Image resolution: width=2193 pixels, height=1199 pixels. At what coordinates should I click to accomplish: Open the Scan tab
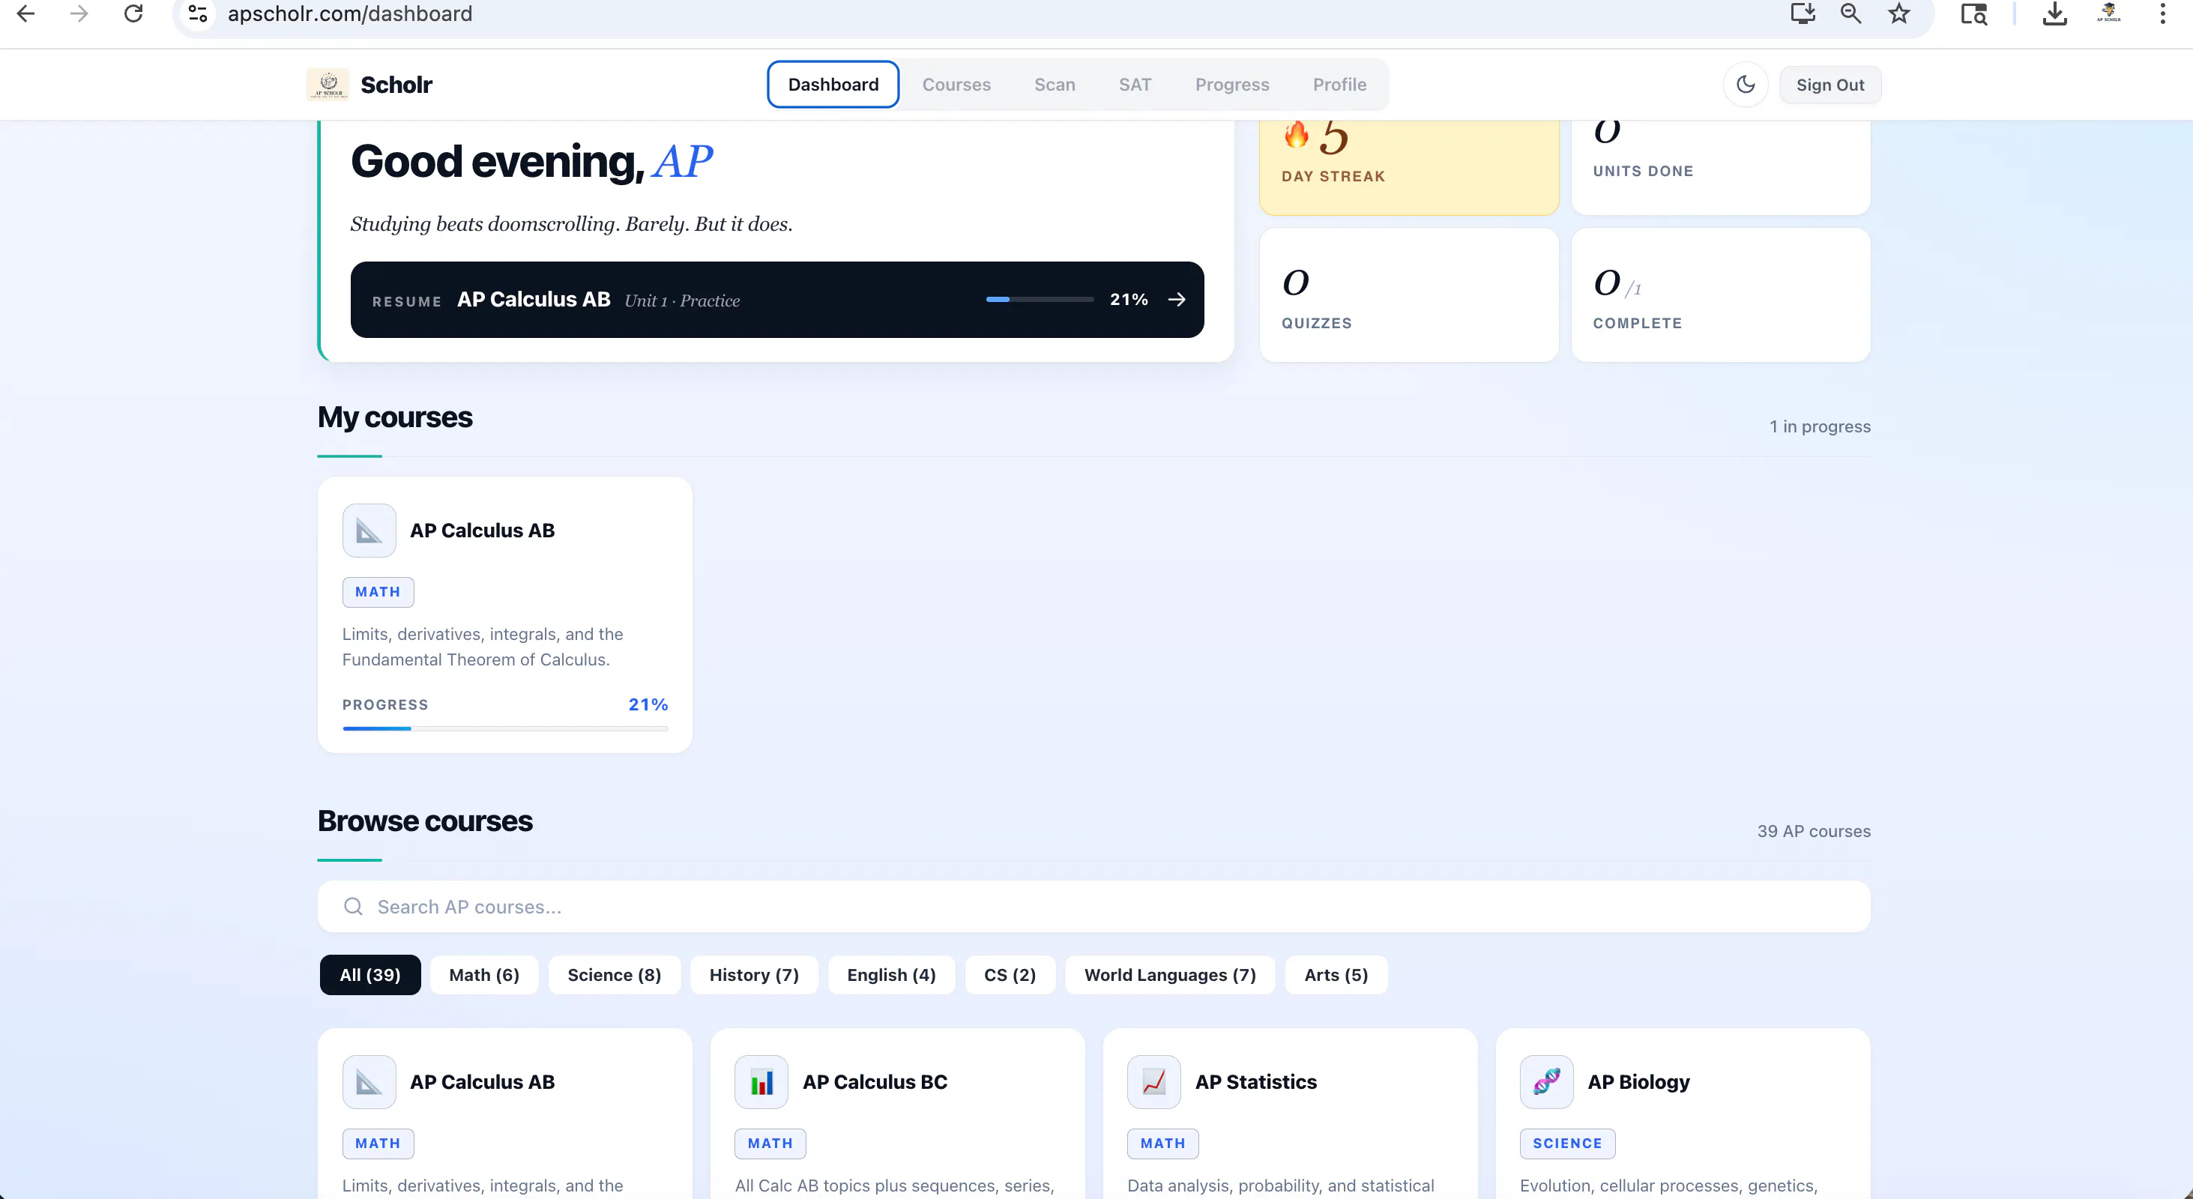click(1055, 84)
